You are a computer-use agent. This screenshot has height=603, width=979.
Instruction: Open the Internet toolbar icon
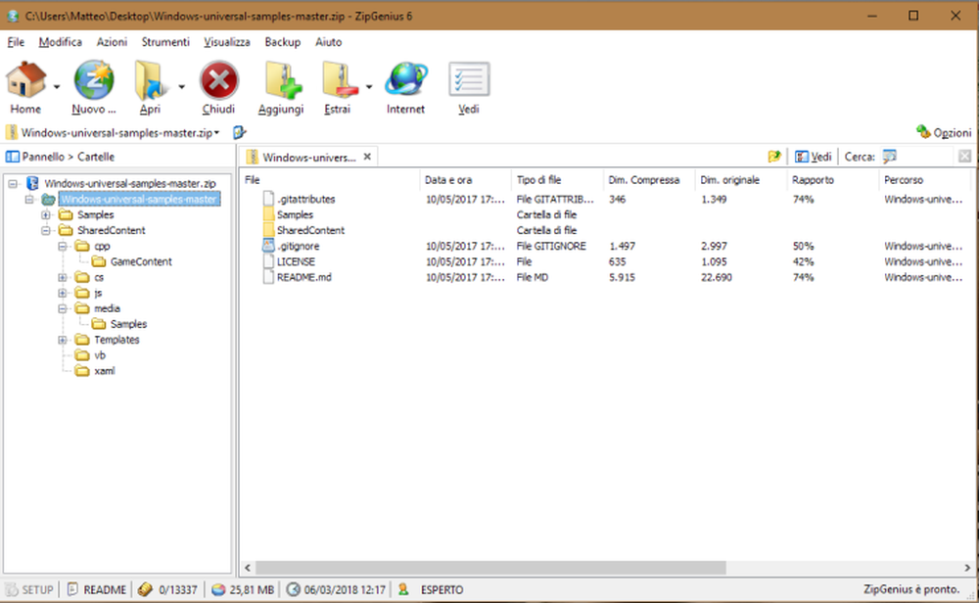406,80
